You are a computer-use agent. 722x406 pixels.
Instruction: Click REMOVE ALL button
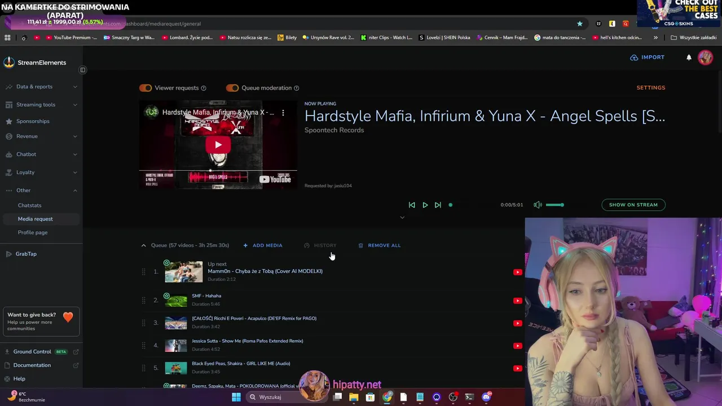(380, 245)
